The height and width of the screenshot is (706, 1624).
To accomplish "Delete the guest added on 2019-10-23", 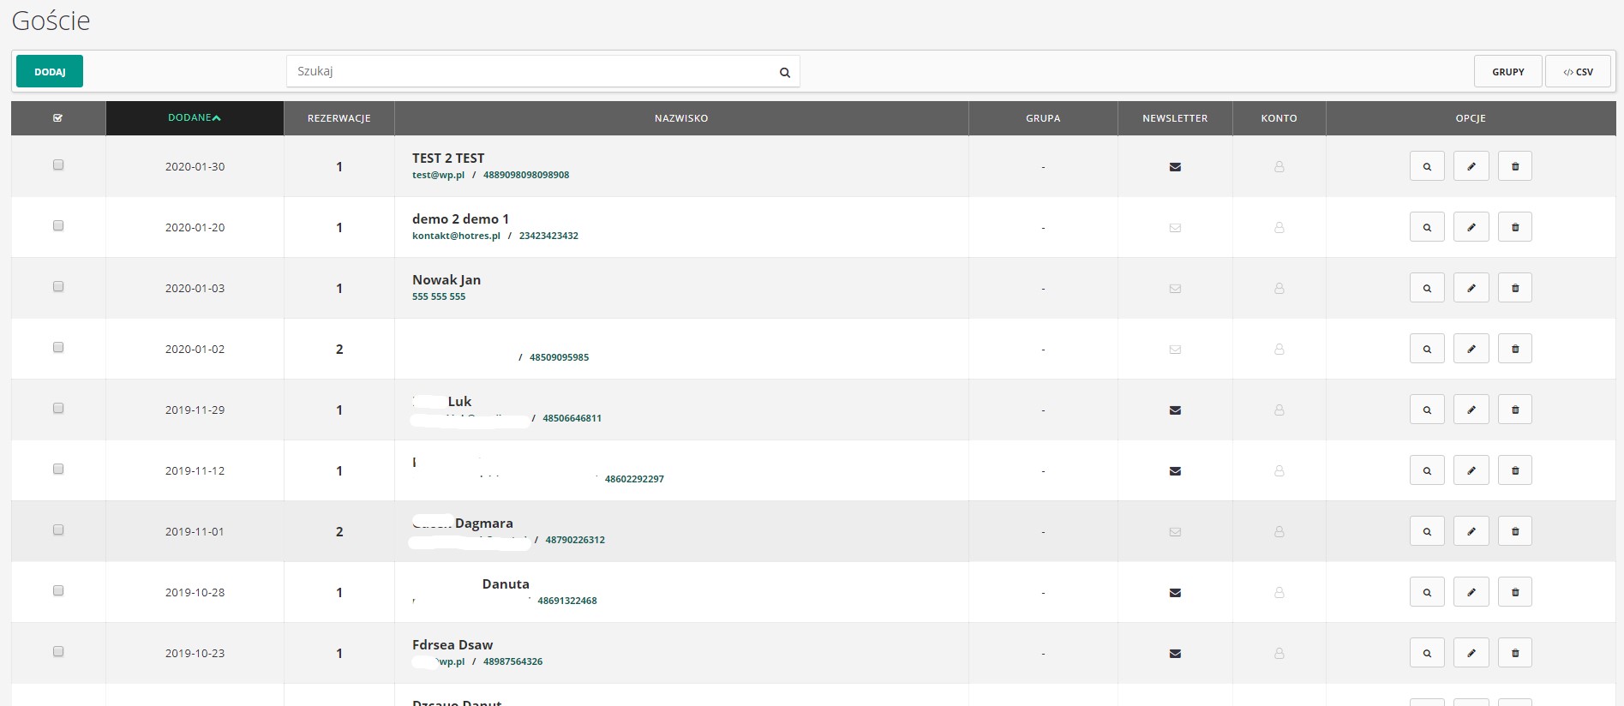I will 1514,653.
